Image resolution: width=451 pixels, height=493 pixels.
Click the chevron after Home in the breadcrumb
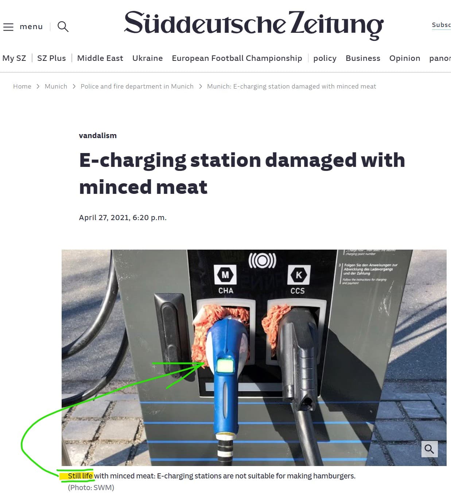click(x=38, y=86)
